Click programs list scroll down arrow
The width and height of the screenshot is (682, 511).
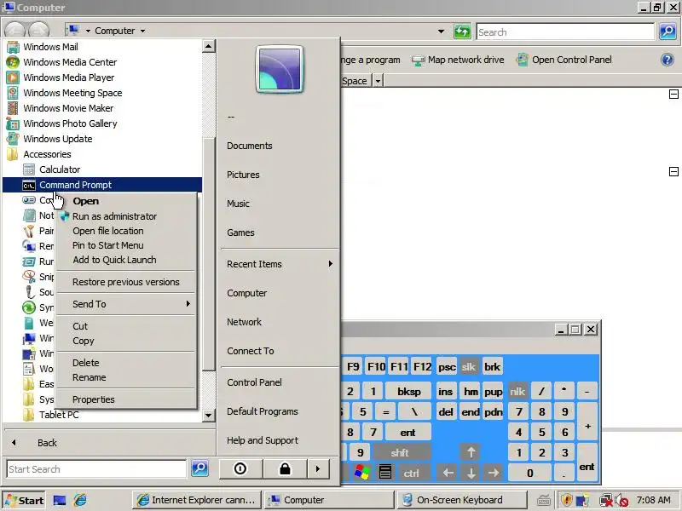coord(208,415)
